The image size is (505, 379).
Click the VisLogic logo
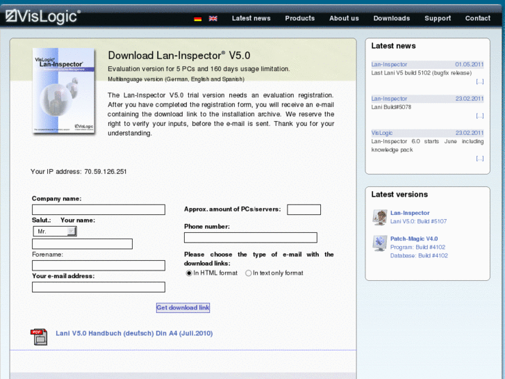click(x=43, y=17)
